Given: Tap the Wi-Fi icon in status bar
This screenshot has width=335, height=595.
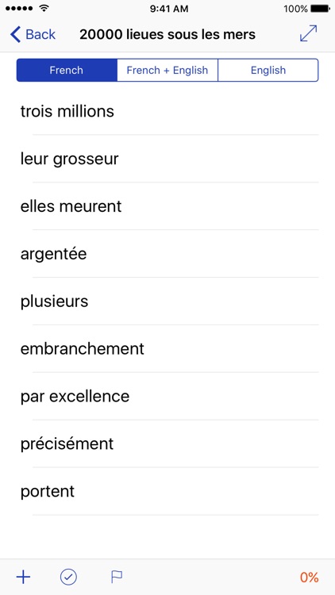Looking at the screenshot, I should (x=44, y=9).
